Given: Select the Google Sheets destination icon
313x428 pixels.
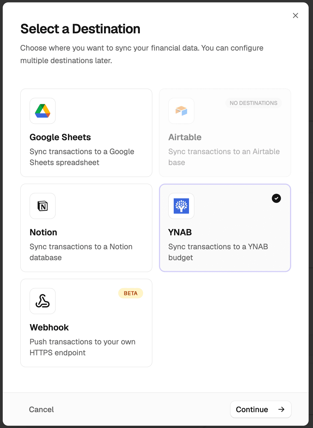Looking at the screenshot, I should (43, 111).
